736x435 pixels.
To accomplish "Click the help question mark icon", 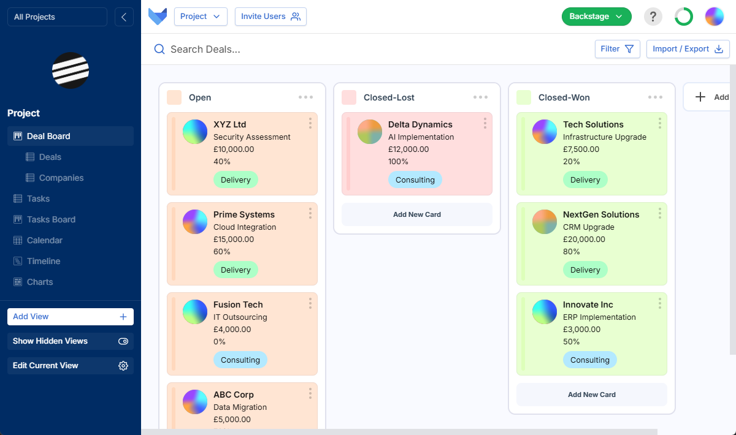I will (653, 17).
